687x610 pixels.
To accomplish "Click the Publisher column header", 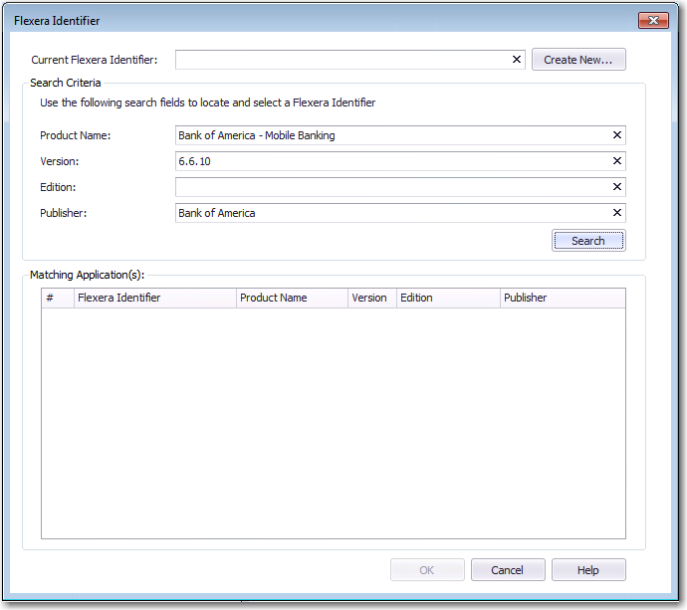I will pyautogui.click(x=562, y=298).
